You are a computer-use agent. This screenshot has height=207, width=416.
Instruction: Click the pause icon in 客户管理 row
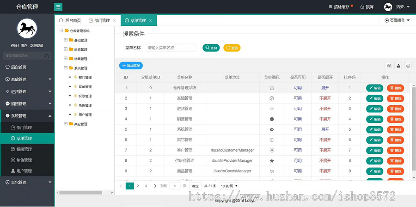272,150
